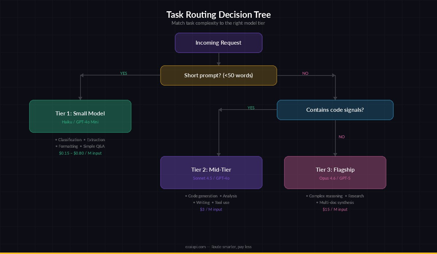Open the Tier 1: Small Model node
437x254 pixels.
80,113
